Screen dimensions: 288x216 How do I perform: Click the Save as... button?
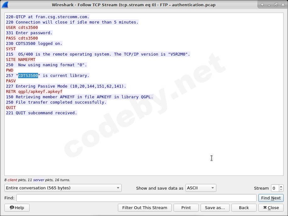215,208
